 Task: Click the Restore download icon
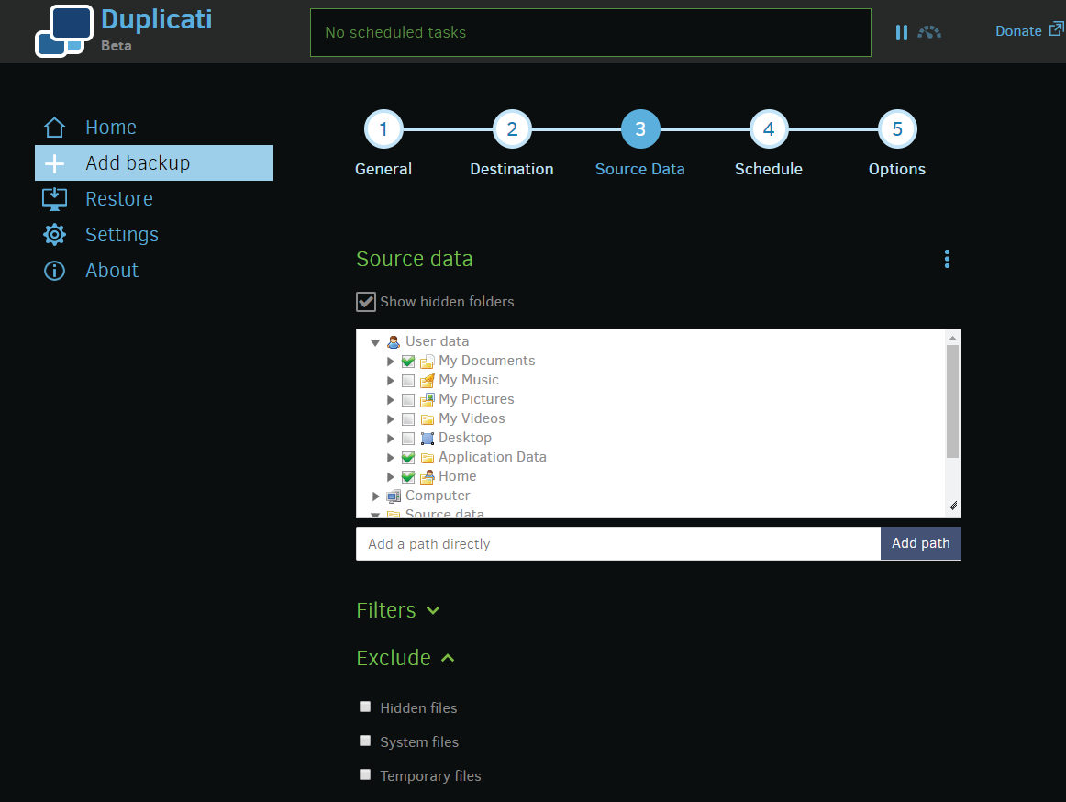click(x=54, y=198)
